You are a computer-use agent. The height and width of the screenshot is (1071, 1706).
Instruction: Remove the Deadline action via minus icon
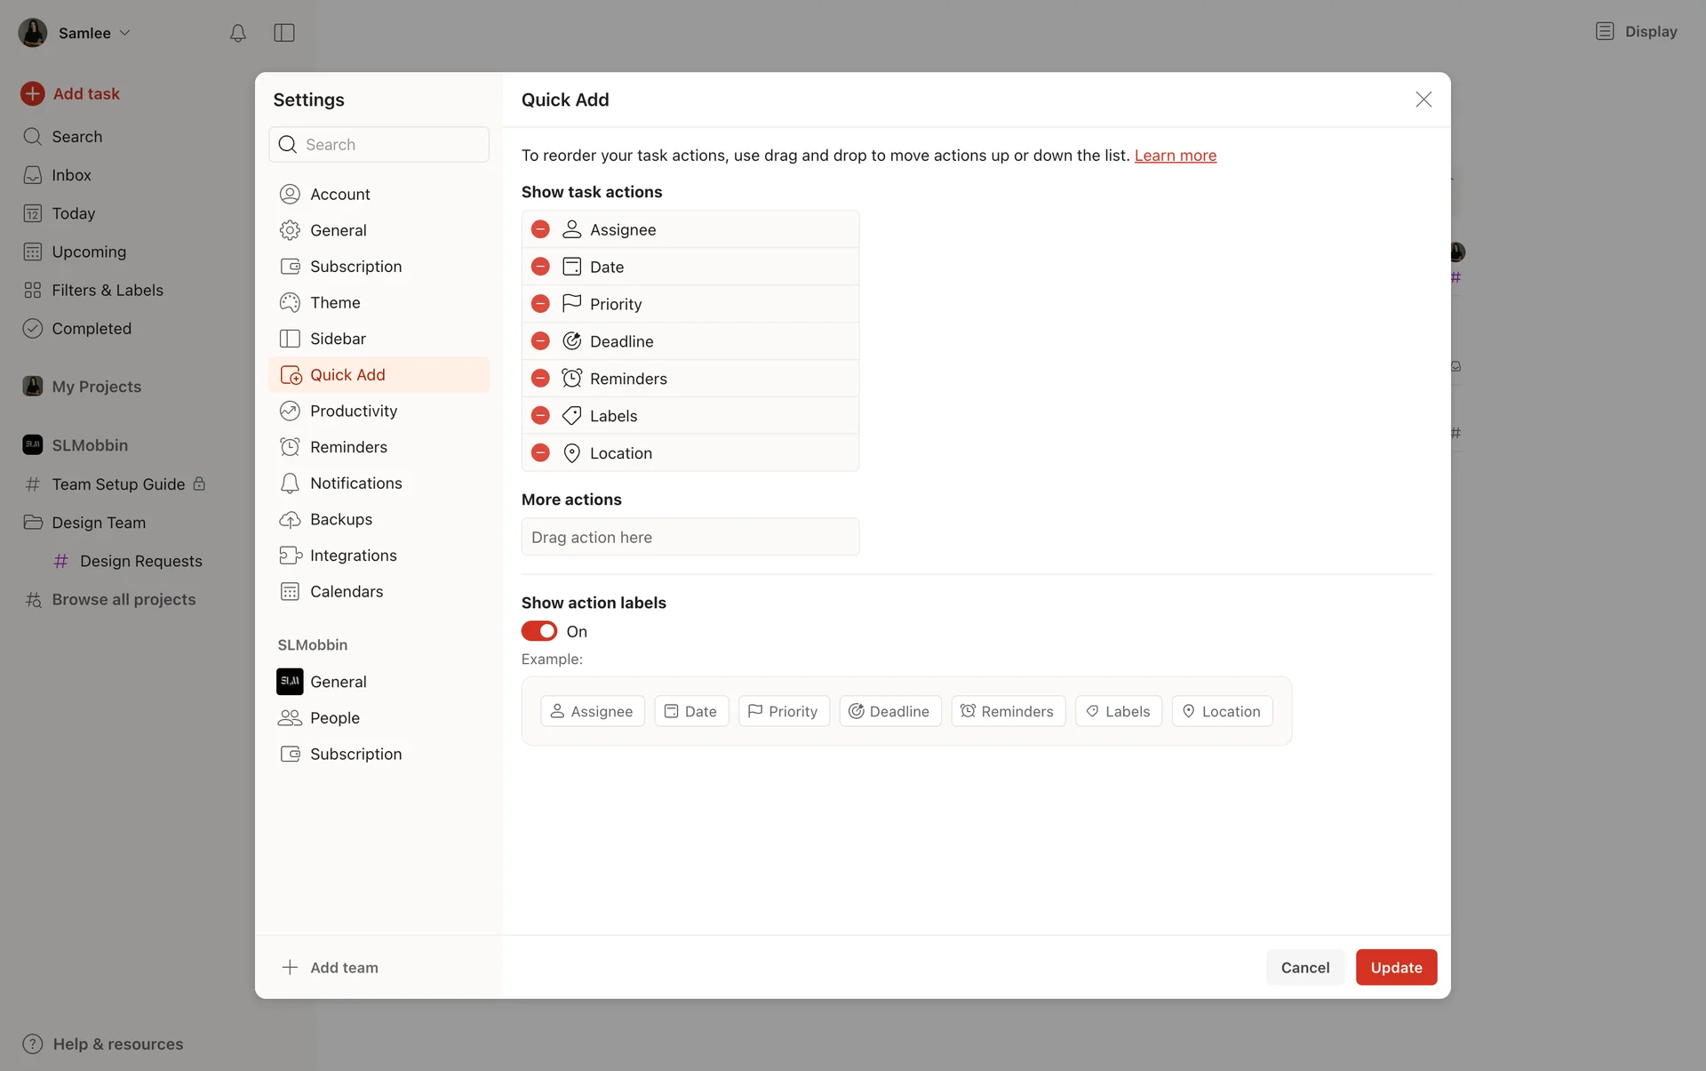pos(540,341)
